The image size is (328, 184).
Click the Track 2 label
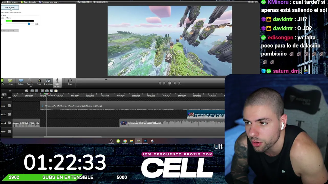3,123
